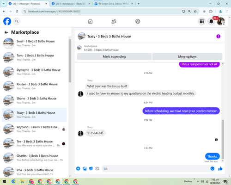Send a thumbs up like
Image resolution: width=231 pixels, height=185 pixels.
pyautogui.click(x=220, y=169)
